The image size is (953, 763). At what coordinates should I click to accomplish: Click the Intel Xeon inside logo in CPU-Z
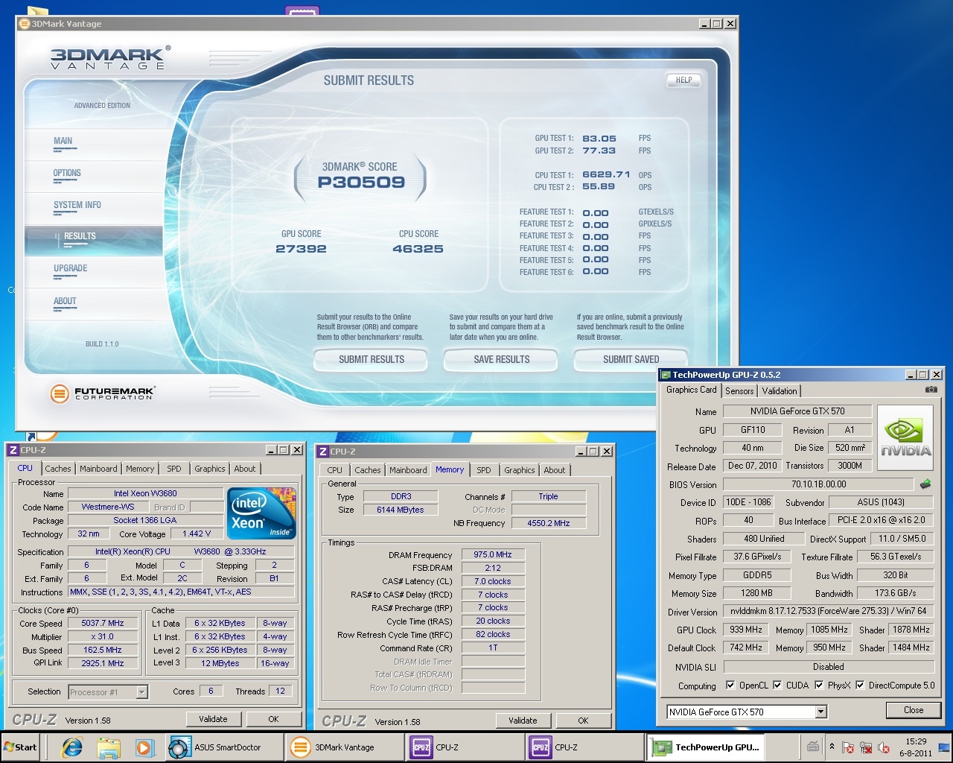261,513
